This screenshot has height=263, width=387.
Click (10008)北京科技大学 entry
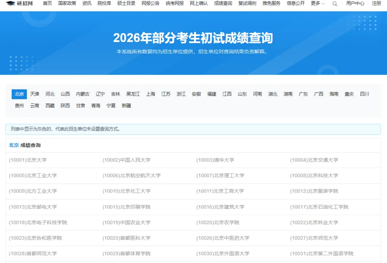pyautogui.click(x=314, y=175)
